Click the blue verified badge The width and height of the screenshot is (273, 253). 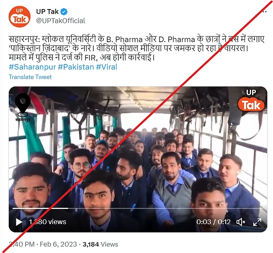[64, 12]
